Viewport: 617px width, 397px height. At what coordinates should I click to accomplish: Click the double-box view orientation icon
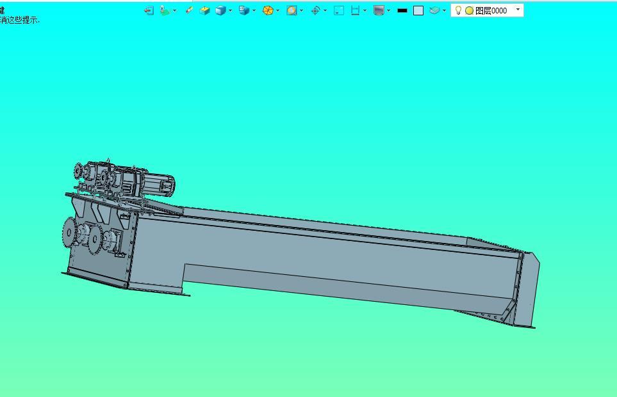(x=244, y=10)
